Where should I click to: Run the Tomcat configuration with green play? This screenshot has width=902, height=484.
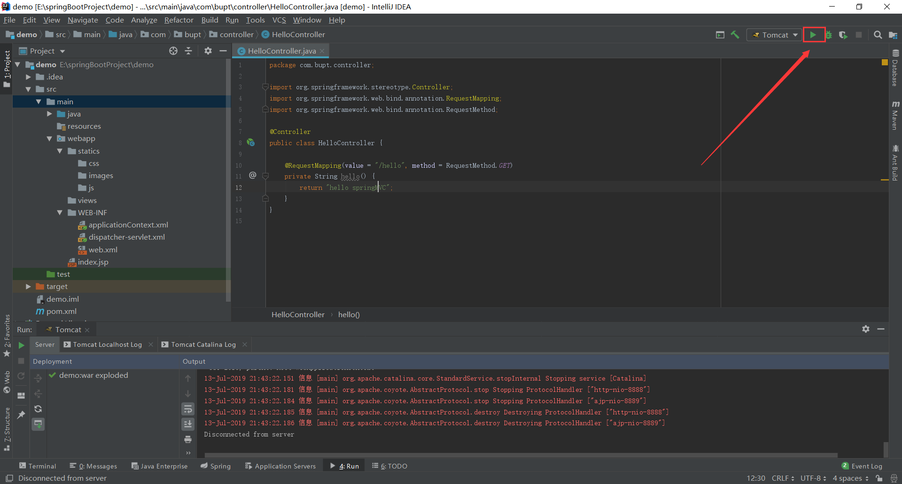point(813,35)
